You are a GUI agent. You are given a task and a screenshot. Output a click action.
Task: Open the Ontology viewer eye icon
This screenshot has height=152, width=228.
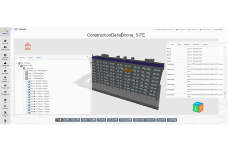5,86
